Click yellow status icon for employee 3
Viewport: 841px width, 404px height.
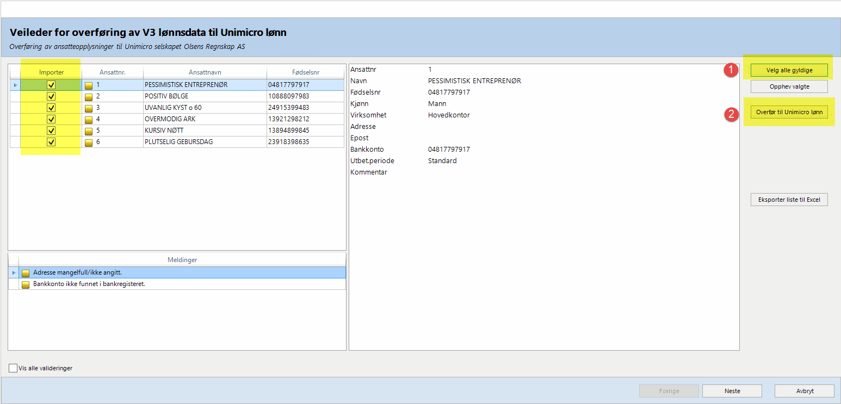pos(89,108)
